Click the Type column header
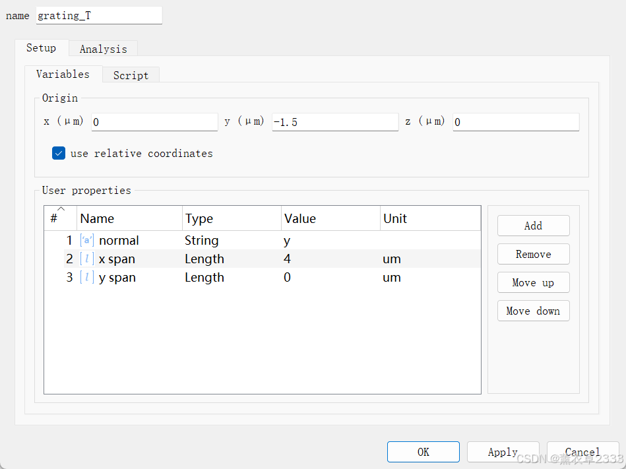Image resolution: width=626 pixels, height=469 pixels. (x=232, y=218)
